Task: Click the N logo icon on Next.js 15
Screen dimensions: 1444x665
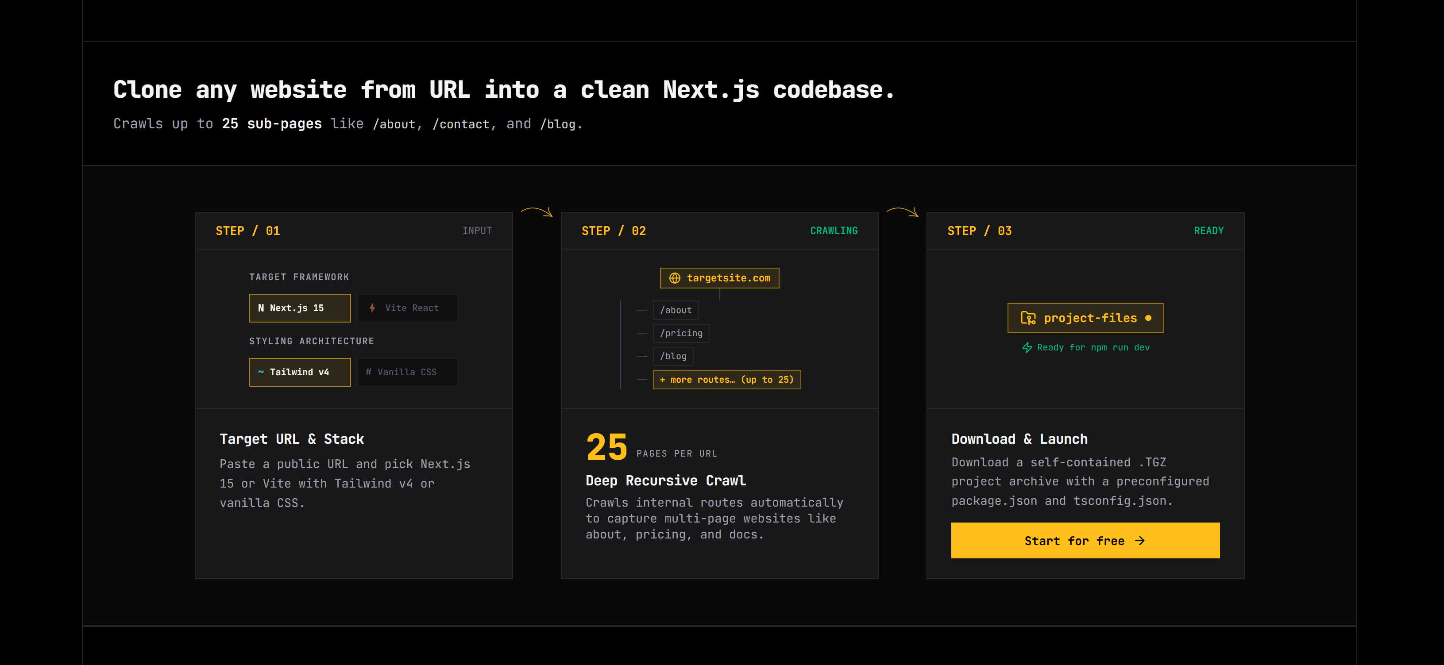Action: (x=261, y=308)
